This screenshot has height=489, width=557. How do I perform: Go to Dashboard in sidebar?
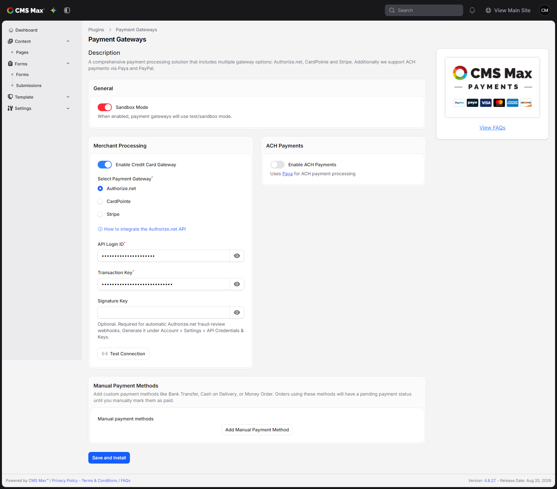(26, 30)
